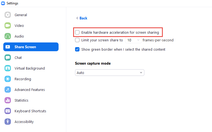
Task: Click the Recording circle icon
Action: click(8, 79)
